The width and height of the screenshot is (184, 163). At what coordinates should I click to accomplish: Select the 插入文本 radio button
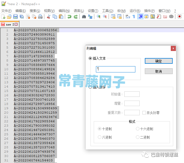pyautogui.click(x=90, y=58)
